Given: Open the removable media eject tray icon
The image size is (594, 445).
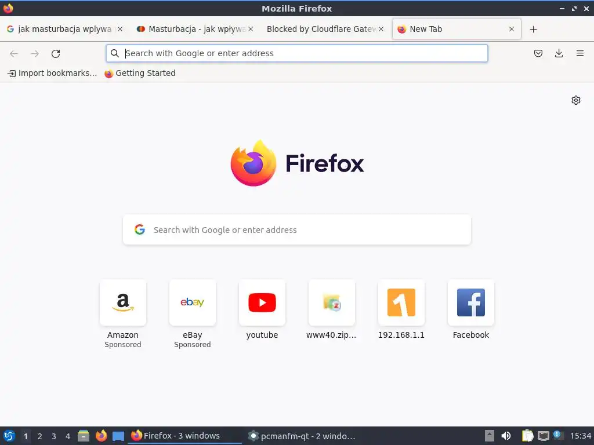Looking at the screenshot, I should (x=490, y=436).
